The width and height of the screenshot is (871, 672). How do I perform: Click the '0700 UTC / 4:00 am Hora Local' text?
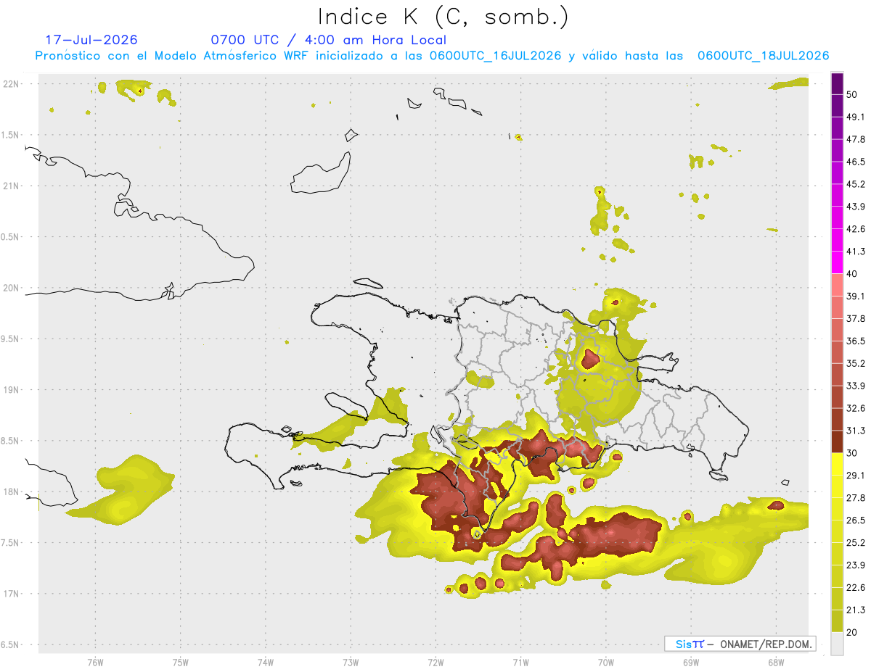coord(328,40)
